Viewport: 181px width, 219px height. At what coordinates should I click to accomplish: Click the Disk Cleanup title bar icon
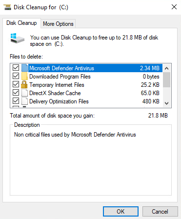(x=7, y=7)
